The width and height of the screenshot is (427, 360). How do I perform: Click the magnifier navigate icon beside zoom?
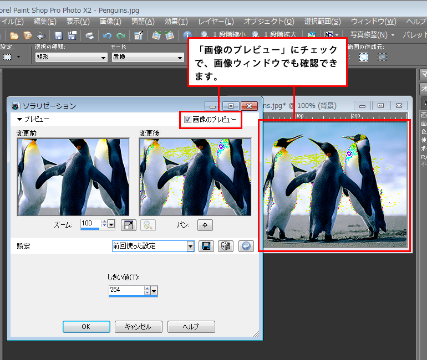[x=148, y=225]
